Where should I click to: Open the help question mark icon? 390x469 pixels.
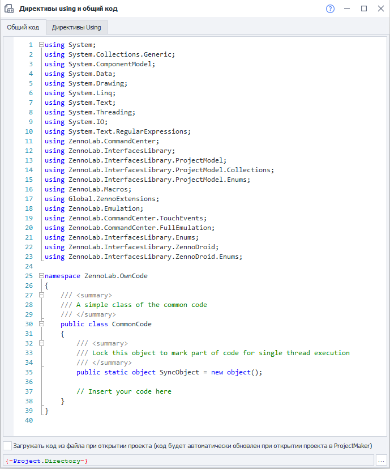tap(331, 9)
